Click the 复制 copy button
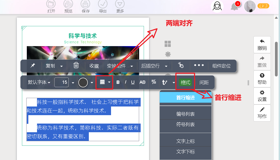The image size is (280, 160). point(50,66)
